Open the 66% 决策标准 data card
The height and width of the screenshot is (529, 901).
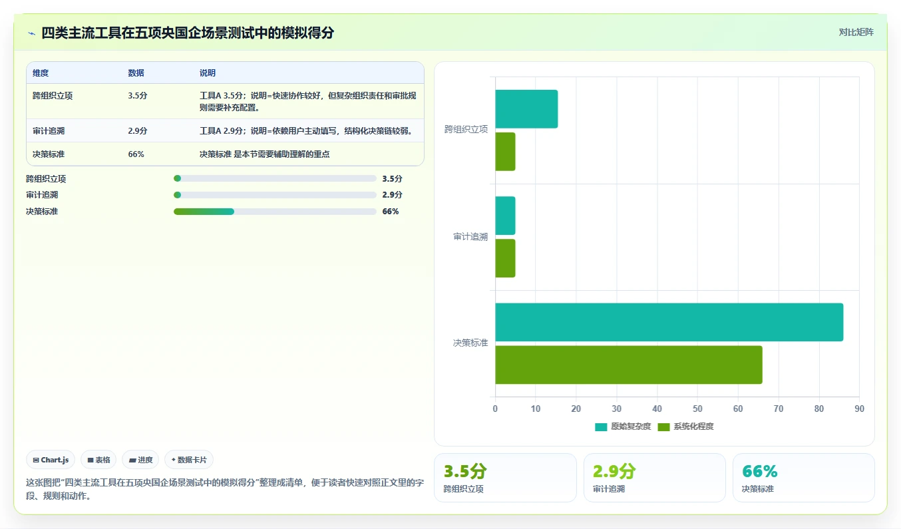click(x=803, y=478)
